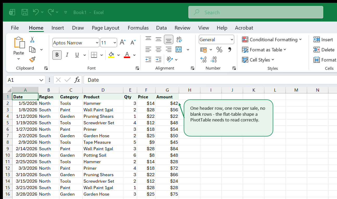Expand the Name Box dropdown arrow
This screenshot has height=199, width=337.
[41, 80]
